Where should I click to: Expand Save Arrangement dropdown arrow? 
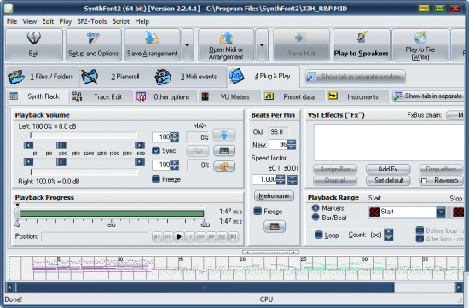coord(188,45)
